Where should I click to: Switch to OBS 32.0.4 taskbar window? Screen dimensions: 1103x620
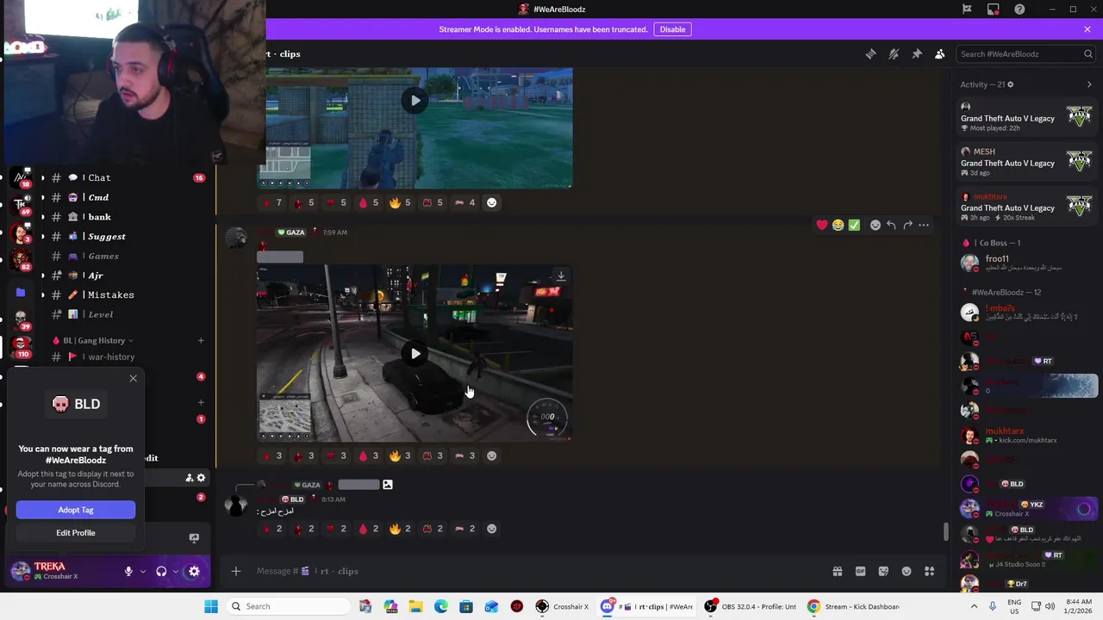(x=749, y=606)
